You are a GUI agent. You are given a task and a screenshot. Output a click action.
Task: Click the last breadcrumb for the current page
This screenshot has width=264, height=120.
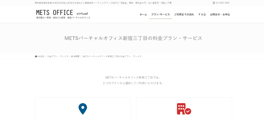[x=112, y=56]
